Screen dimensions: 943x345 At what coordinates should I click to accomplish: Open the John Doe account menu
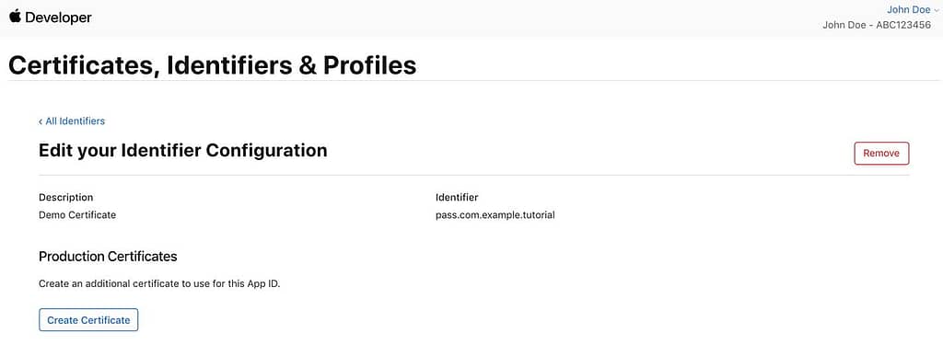click(x=908, y=9)
